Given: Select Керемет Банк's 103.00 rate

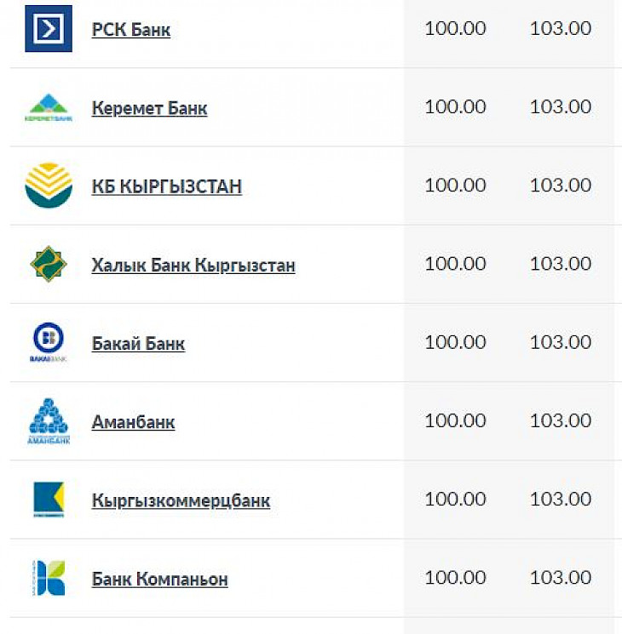Looking at the screenshot, I should [x=560, y=107].
